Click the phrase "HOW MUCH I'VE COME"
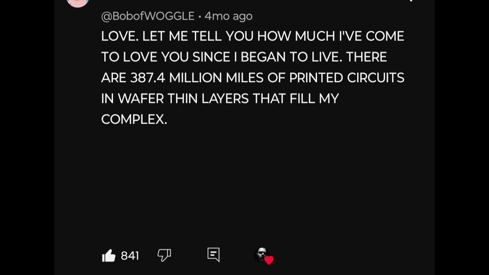Screen dimensions: 489x275 330,36
